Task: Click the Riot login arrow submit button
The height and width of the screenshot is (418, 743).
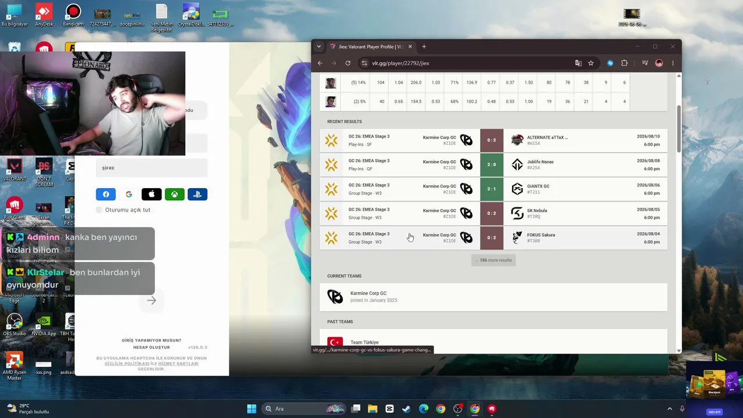Action: 152,300
